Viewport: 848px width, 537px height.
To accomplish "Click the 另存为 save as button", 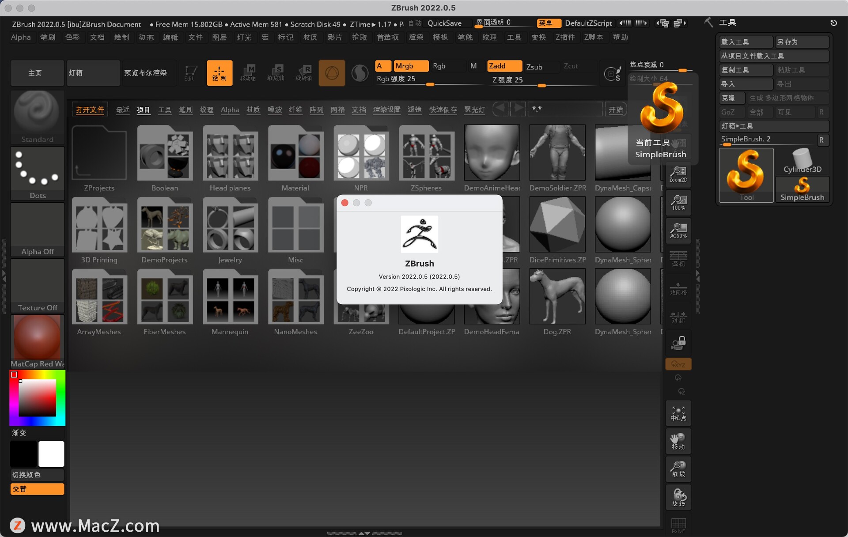I will [802, 42].
